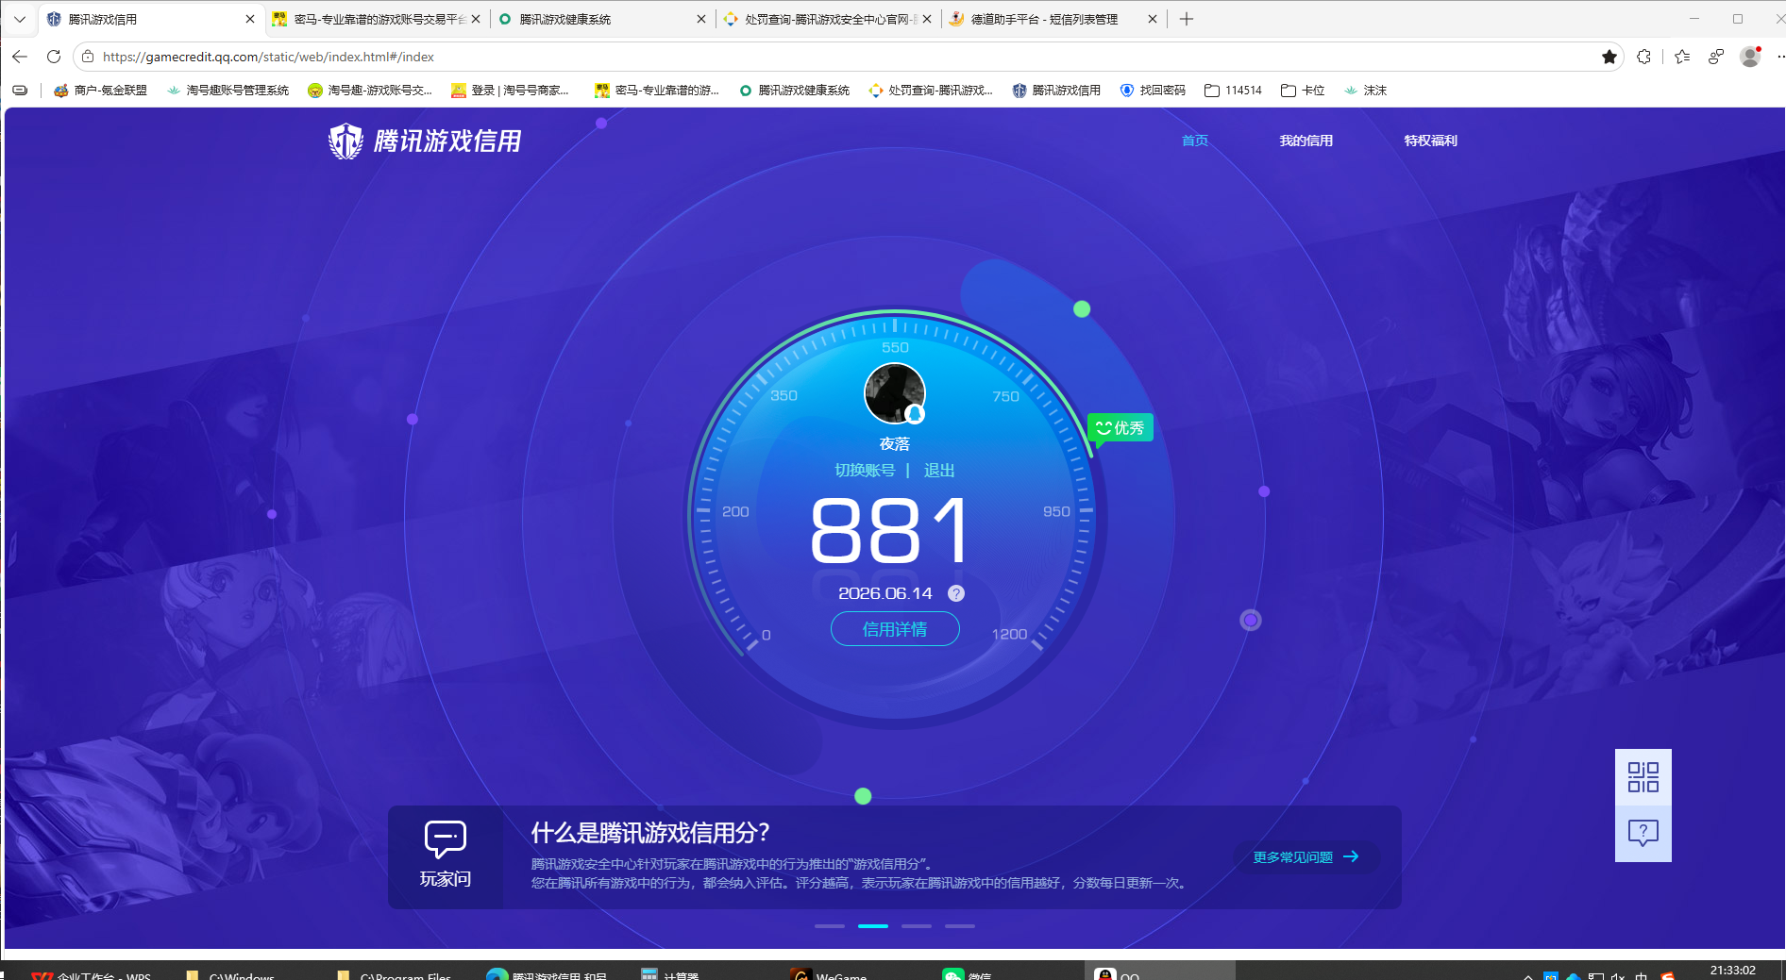Open the 登录 | 淘号号商家 bookmark

point(510,91)
